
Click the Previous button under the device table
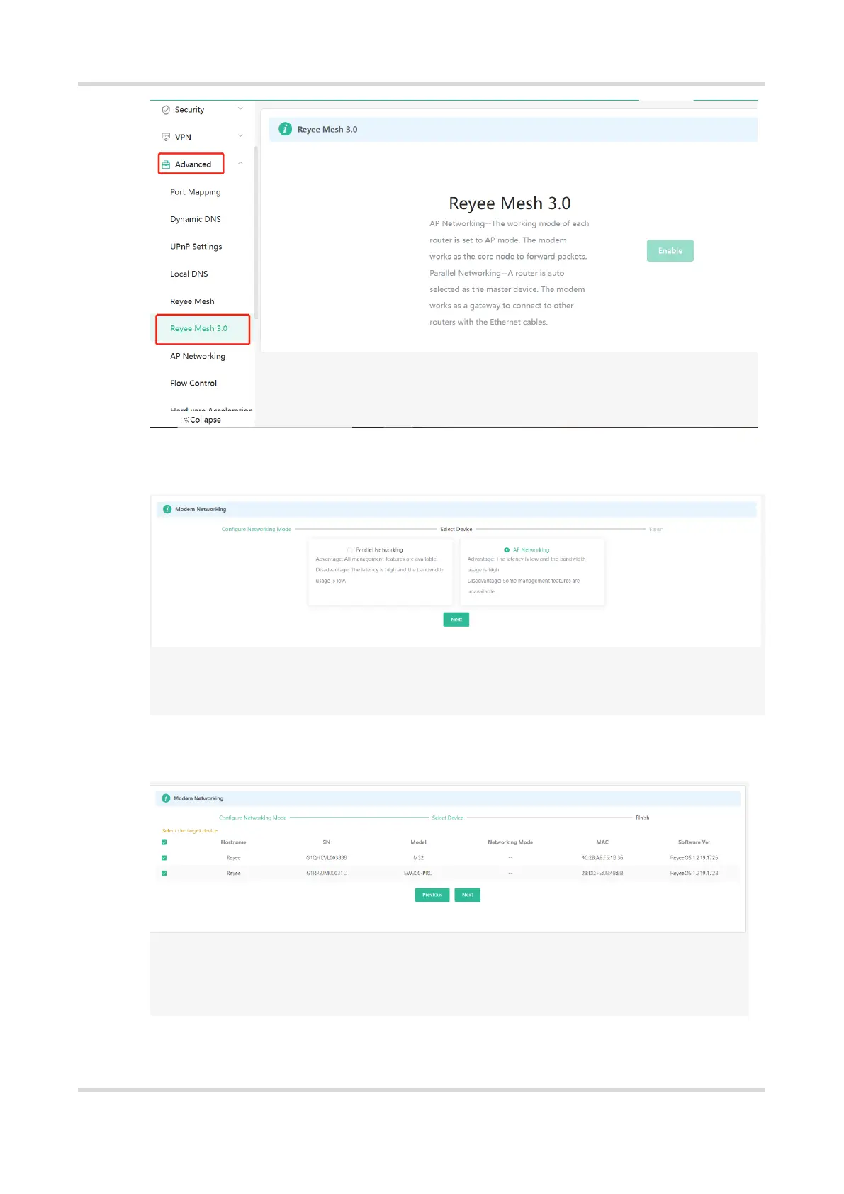432,895
